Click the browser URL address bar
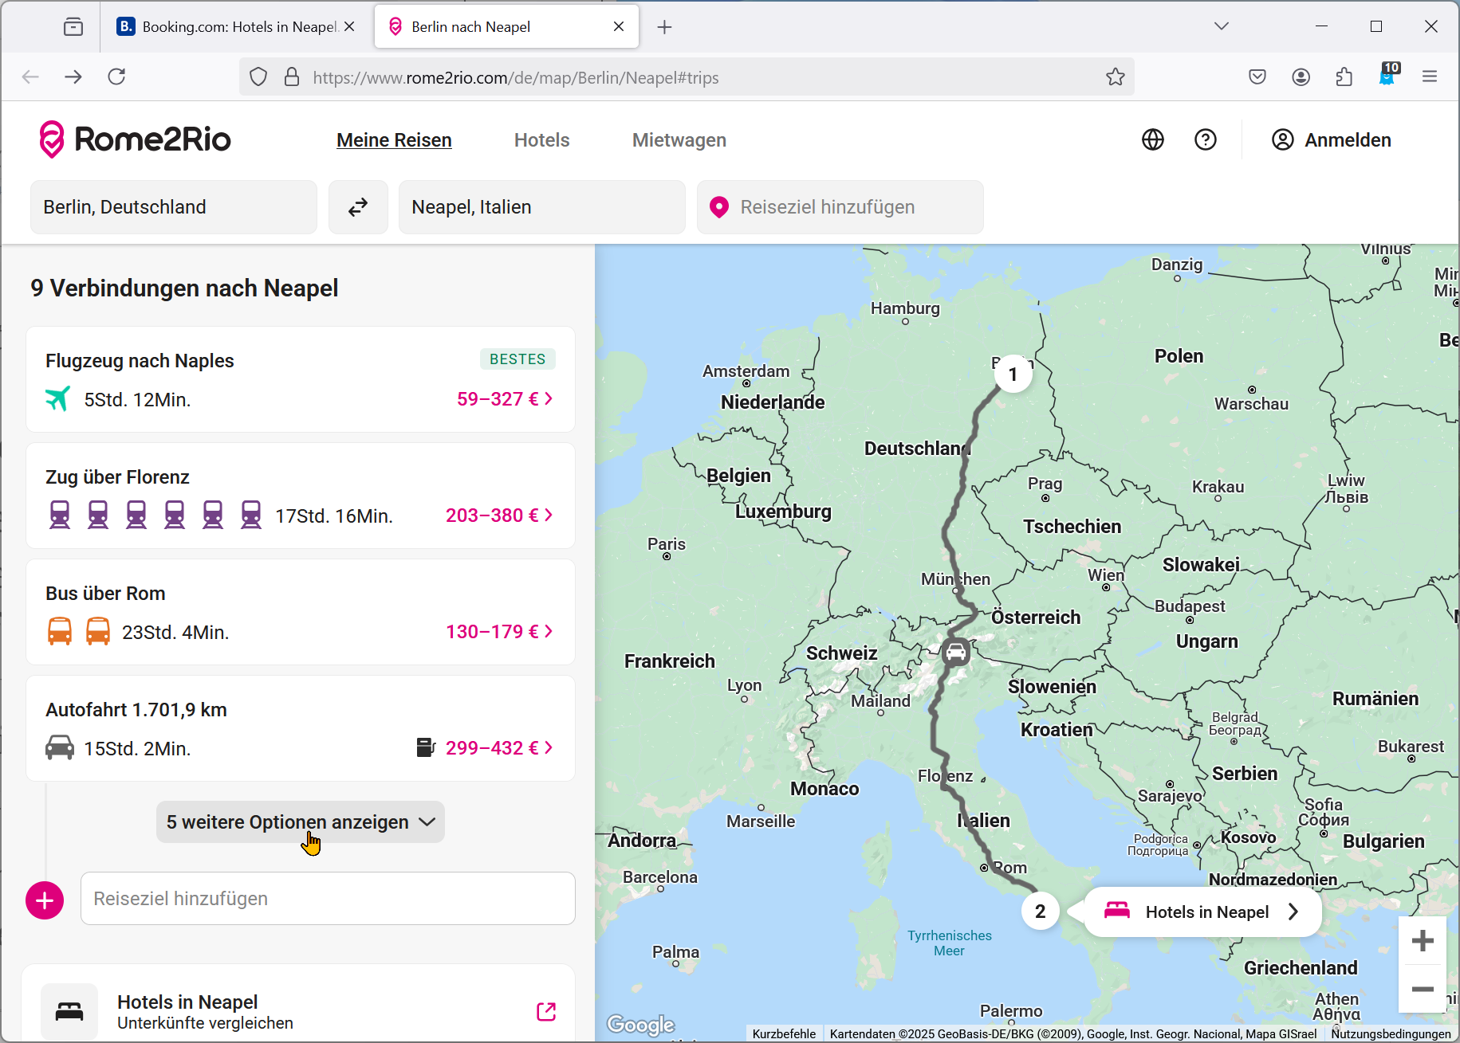Image resolution: width=1460 pixels, height=1043 pixels. [686, 77]
